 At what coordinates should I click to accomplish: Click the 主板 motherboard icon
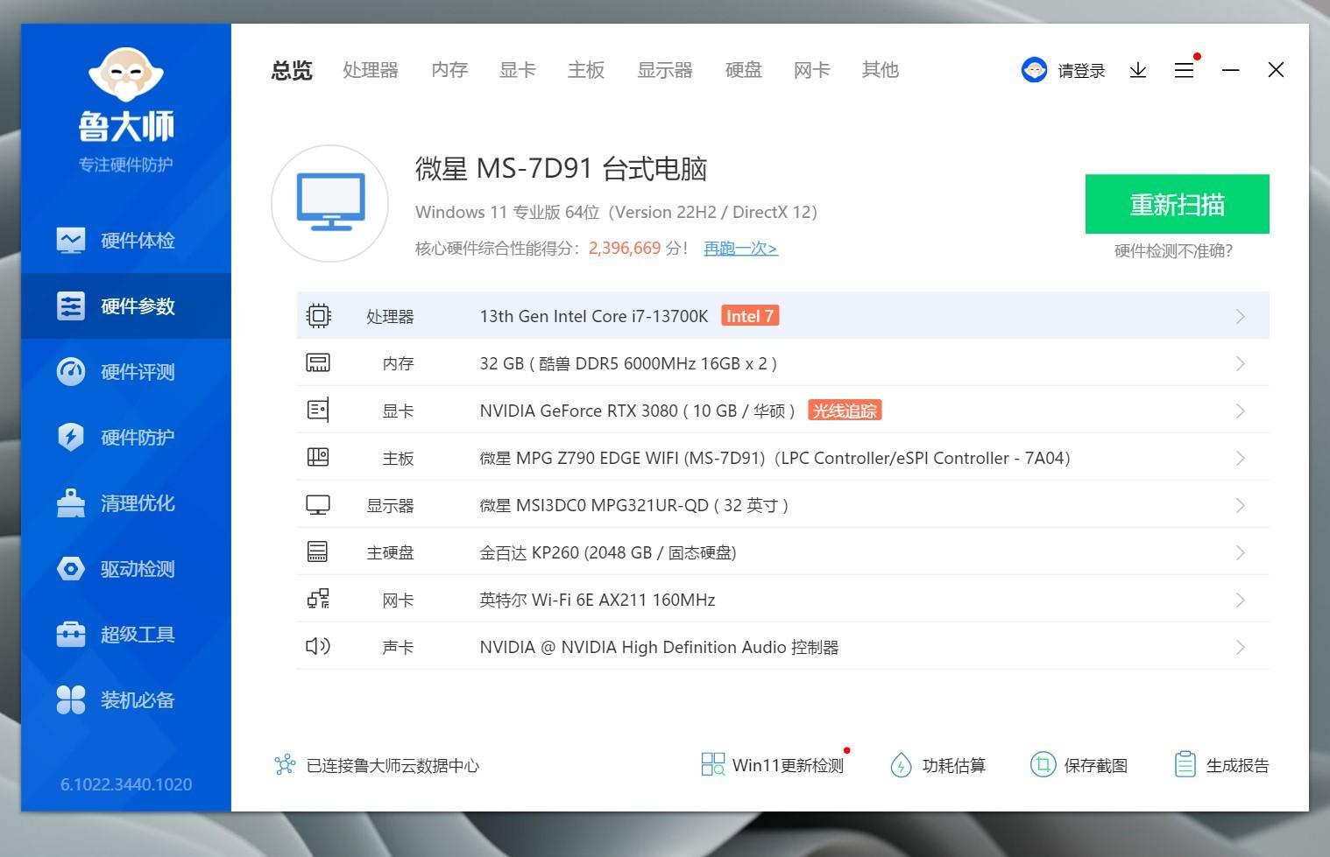pos(318,457)
